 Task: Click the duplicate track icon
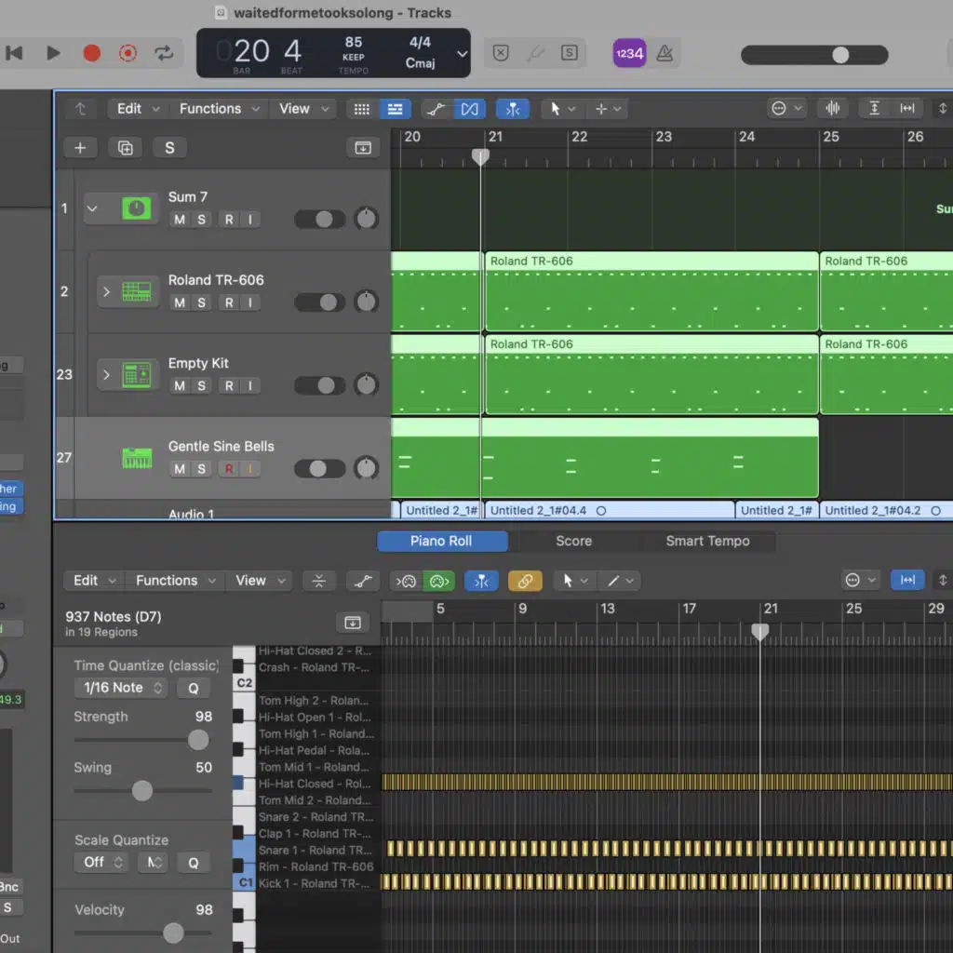click(125, 148)
